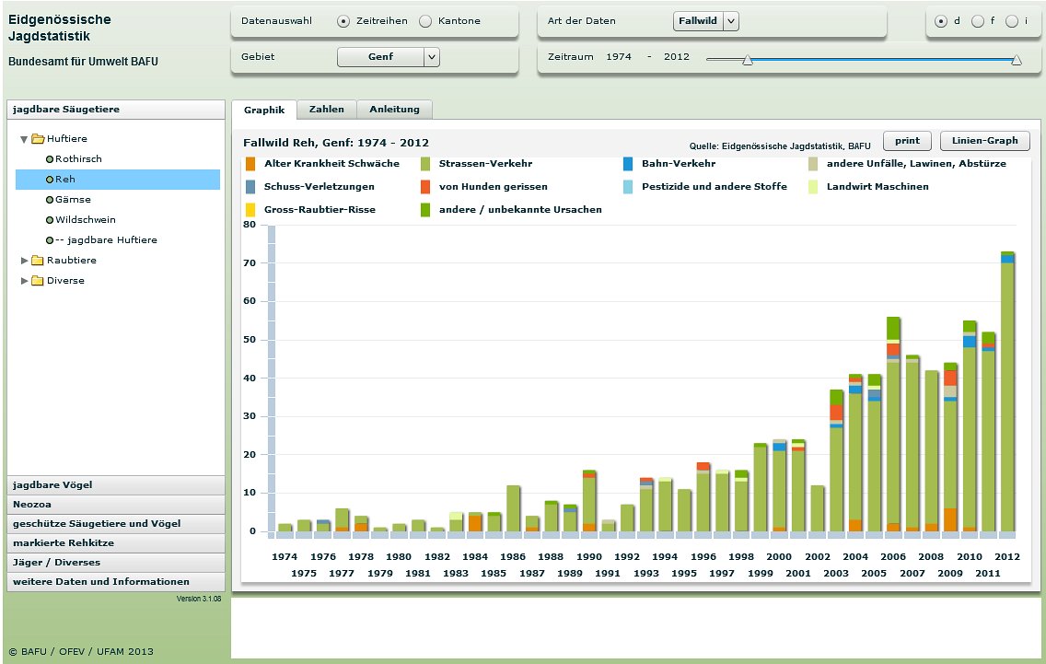Image resolution: width=1046 pixels, height=664 pixels.
Task: Click the Huftiere folder icon
Action: pos(38,139)
